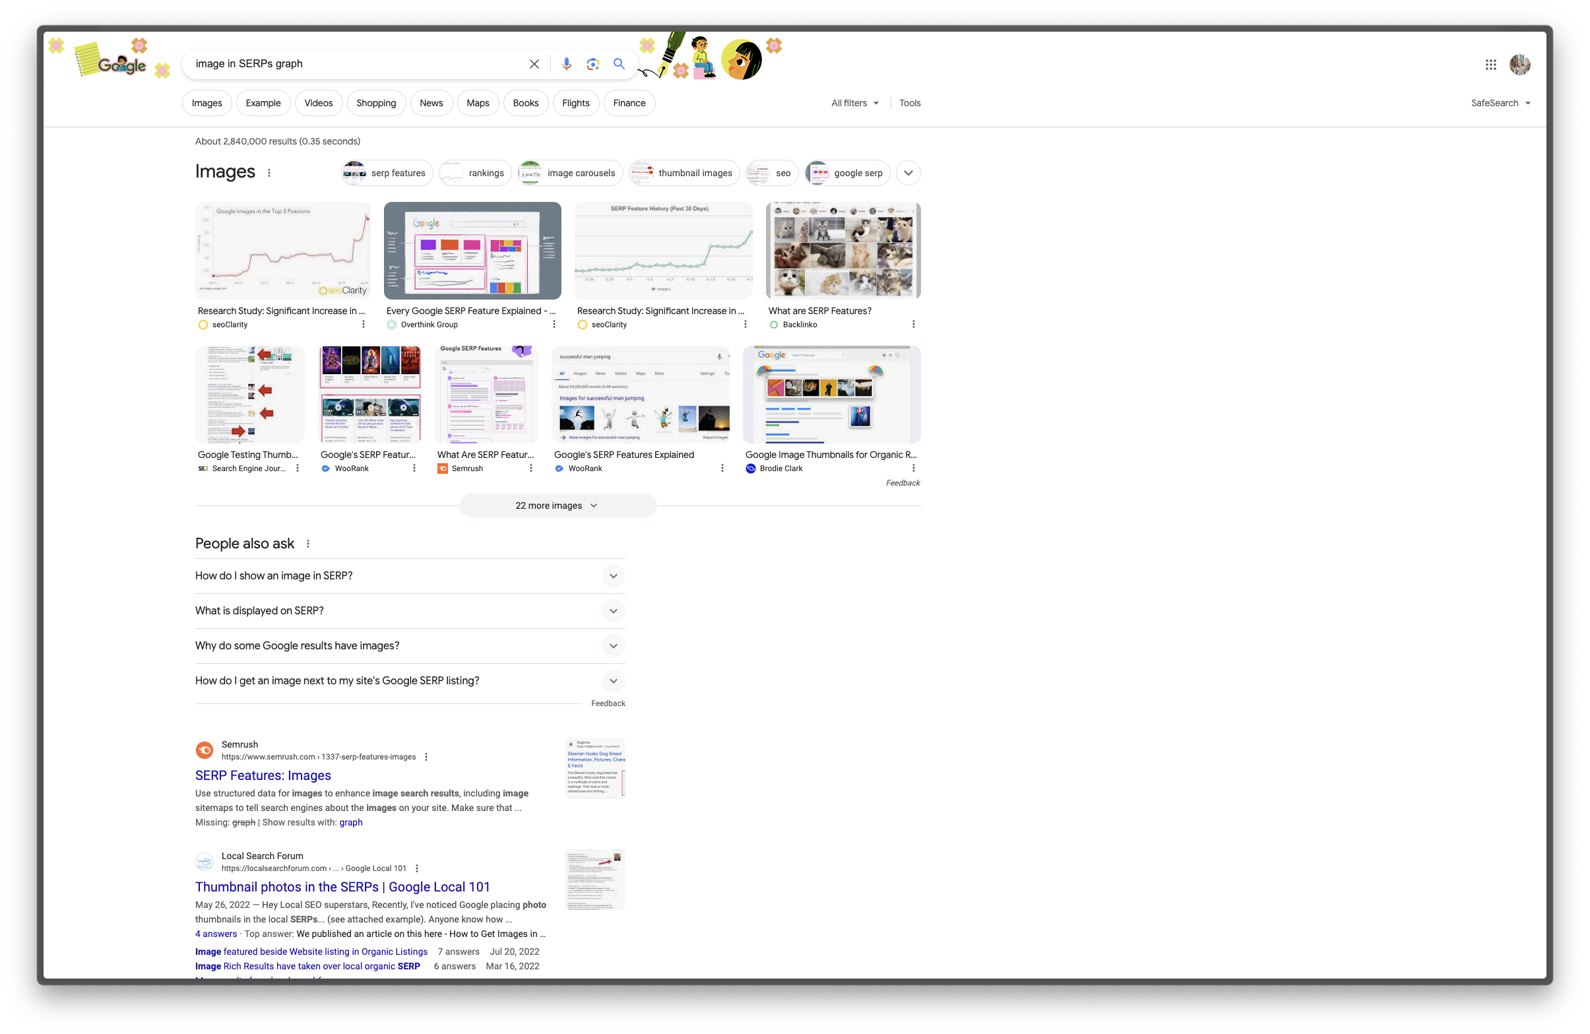Open options menu next to Local Search Forum URL
1590x1034 pixels.
[417, 869]
